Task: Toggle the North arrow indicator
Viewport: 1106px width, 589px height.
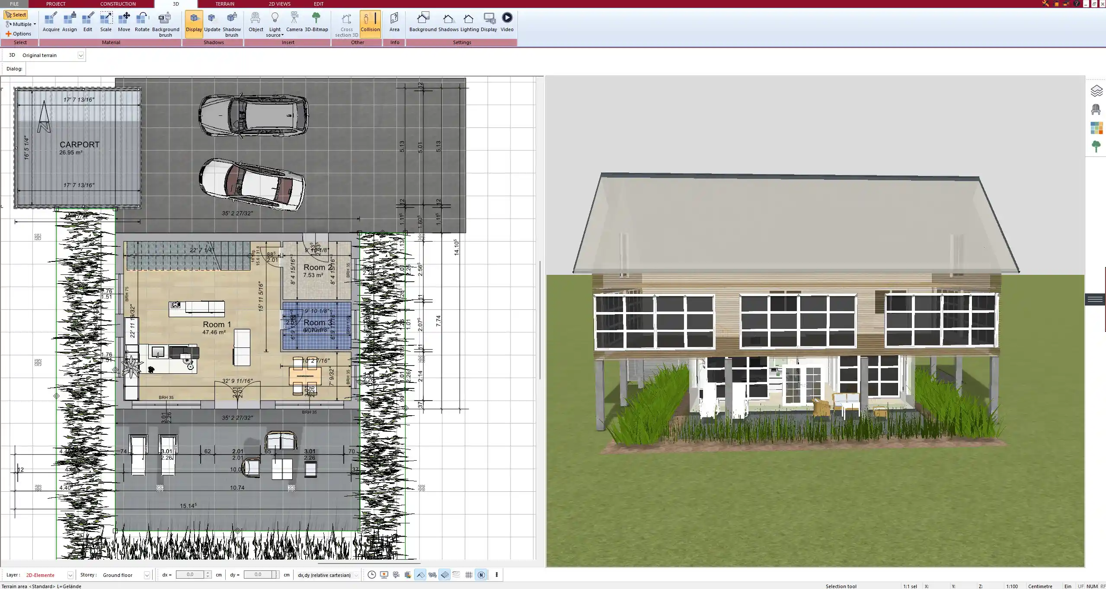Action: click(x=481, y=575)
